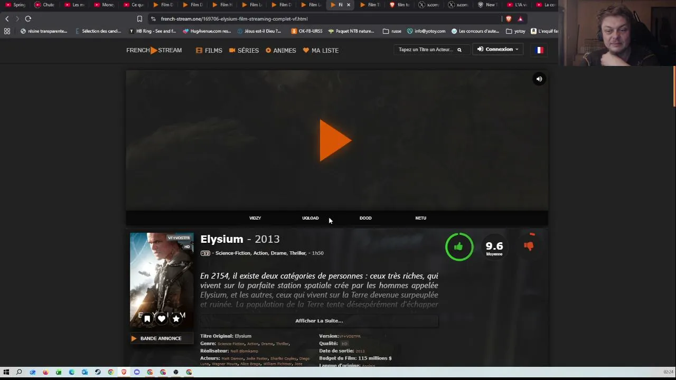Select the UQLOAD player source
This screenshot has width=676, height=380.
pyautogui.click(x=311, y=218)
